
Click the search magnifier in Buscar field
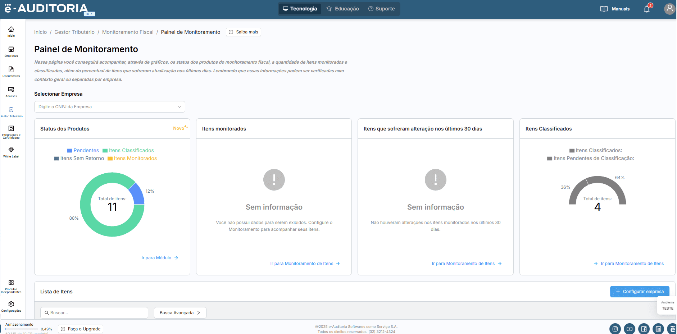47,313
